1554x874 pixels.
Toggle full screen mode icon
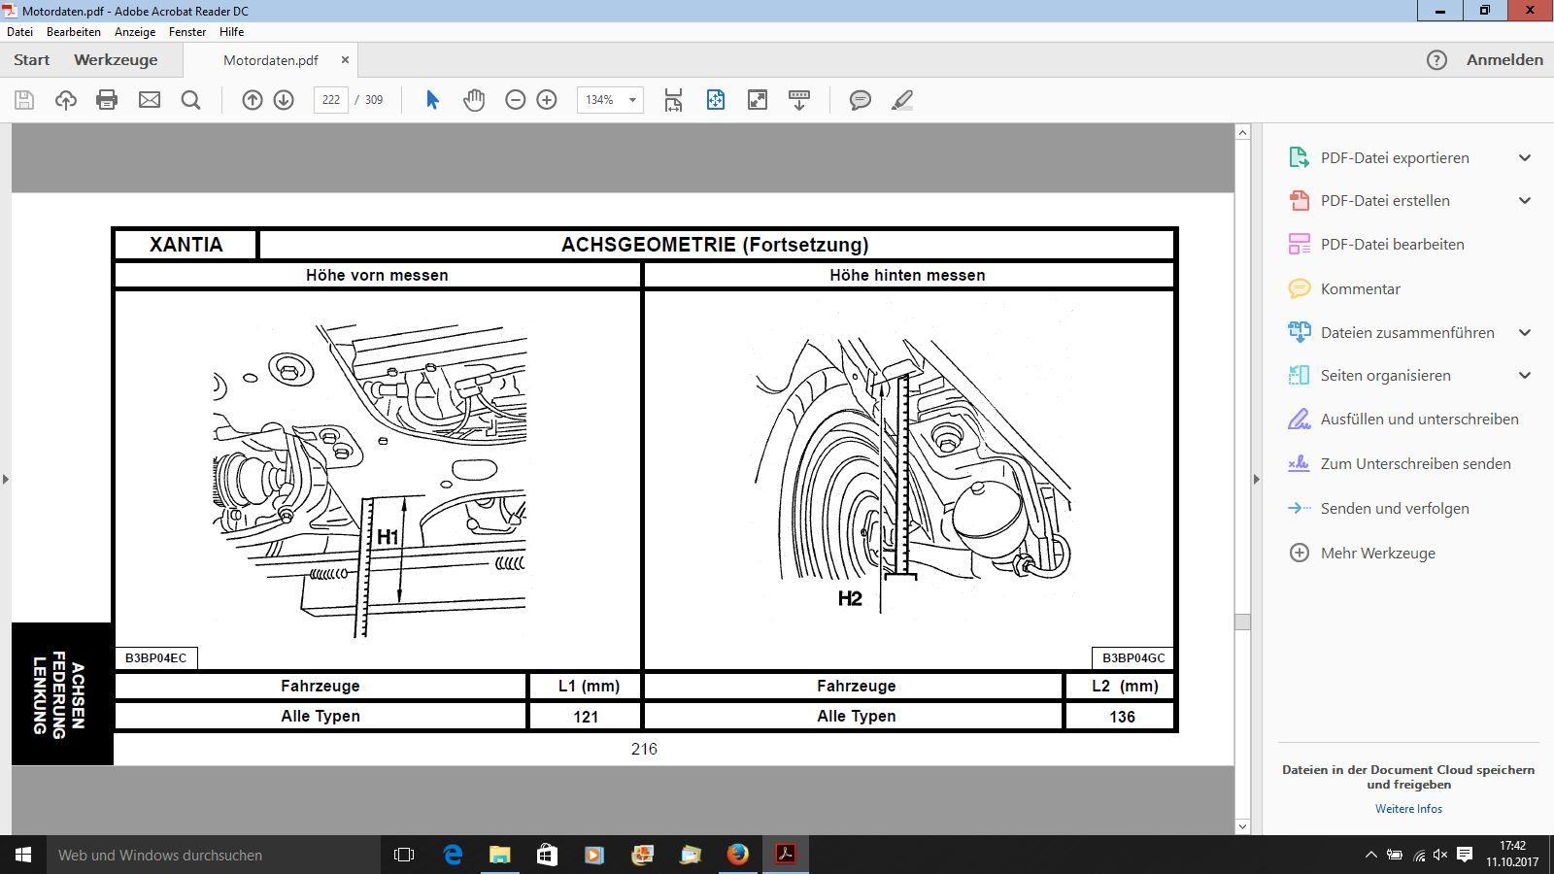pyautogui.click(x=758, y=100)
